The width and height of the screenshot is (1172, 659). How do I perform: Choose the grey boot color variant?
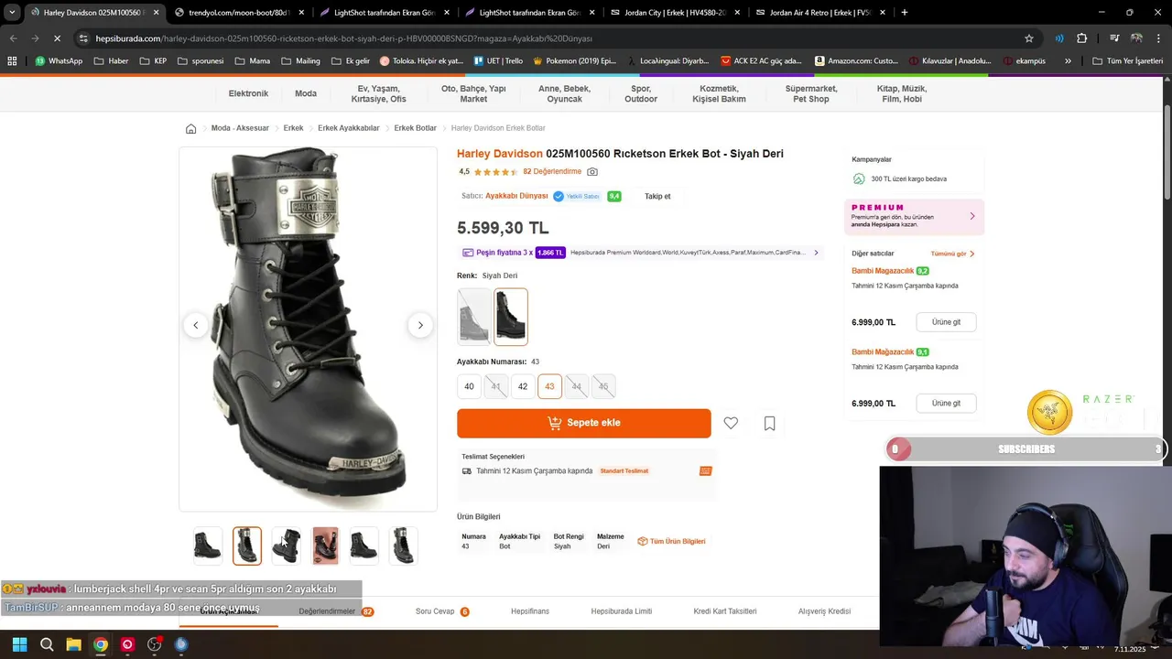tap(474, 317)
